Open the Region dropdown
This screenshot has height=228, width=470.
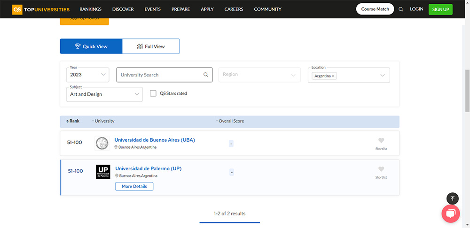pyautogui.click(x=259, y=75)
